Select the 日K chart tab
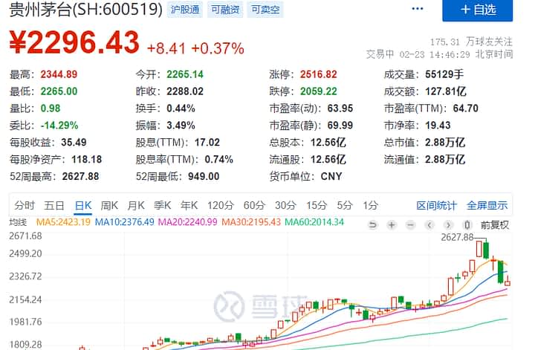This screenshot has width=535, height=350. click(83, 205)
